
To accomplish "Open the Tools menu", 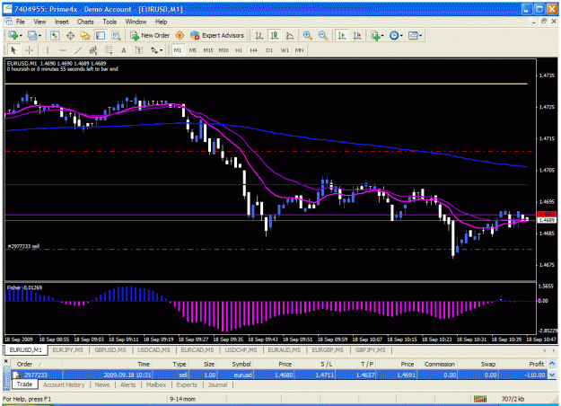I will click(x=110, y=22).
